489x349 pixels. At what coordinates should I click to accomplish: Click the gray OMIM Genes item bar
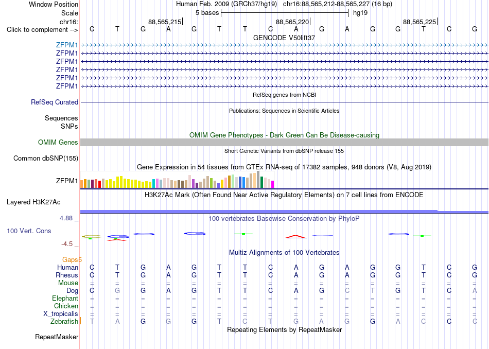[x=284, y=142]
